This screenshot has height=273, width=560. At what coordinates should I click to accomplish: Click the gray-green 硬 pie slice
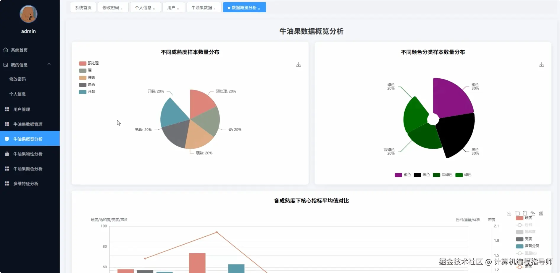tap(209, 122)
